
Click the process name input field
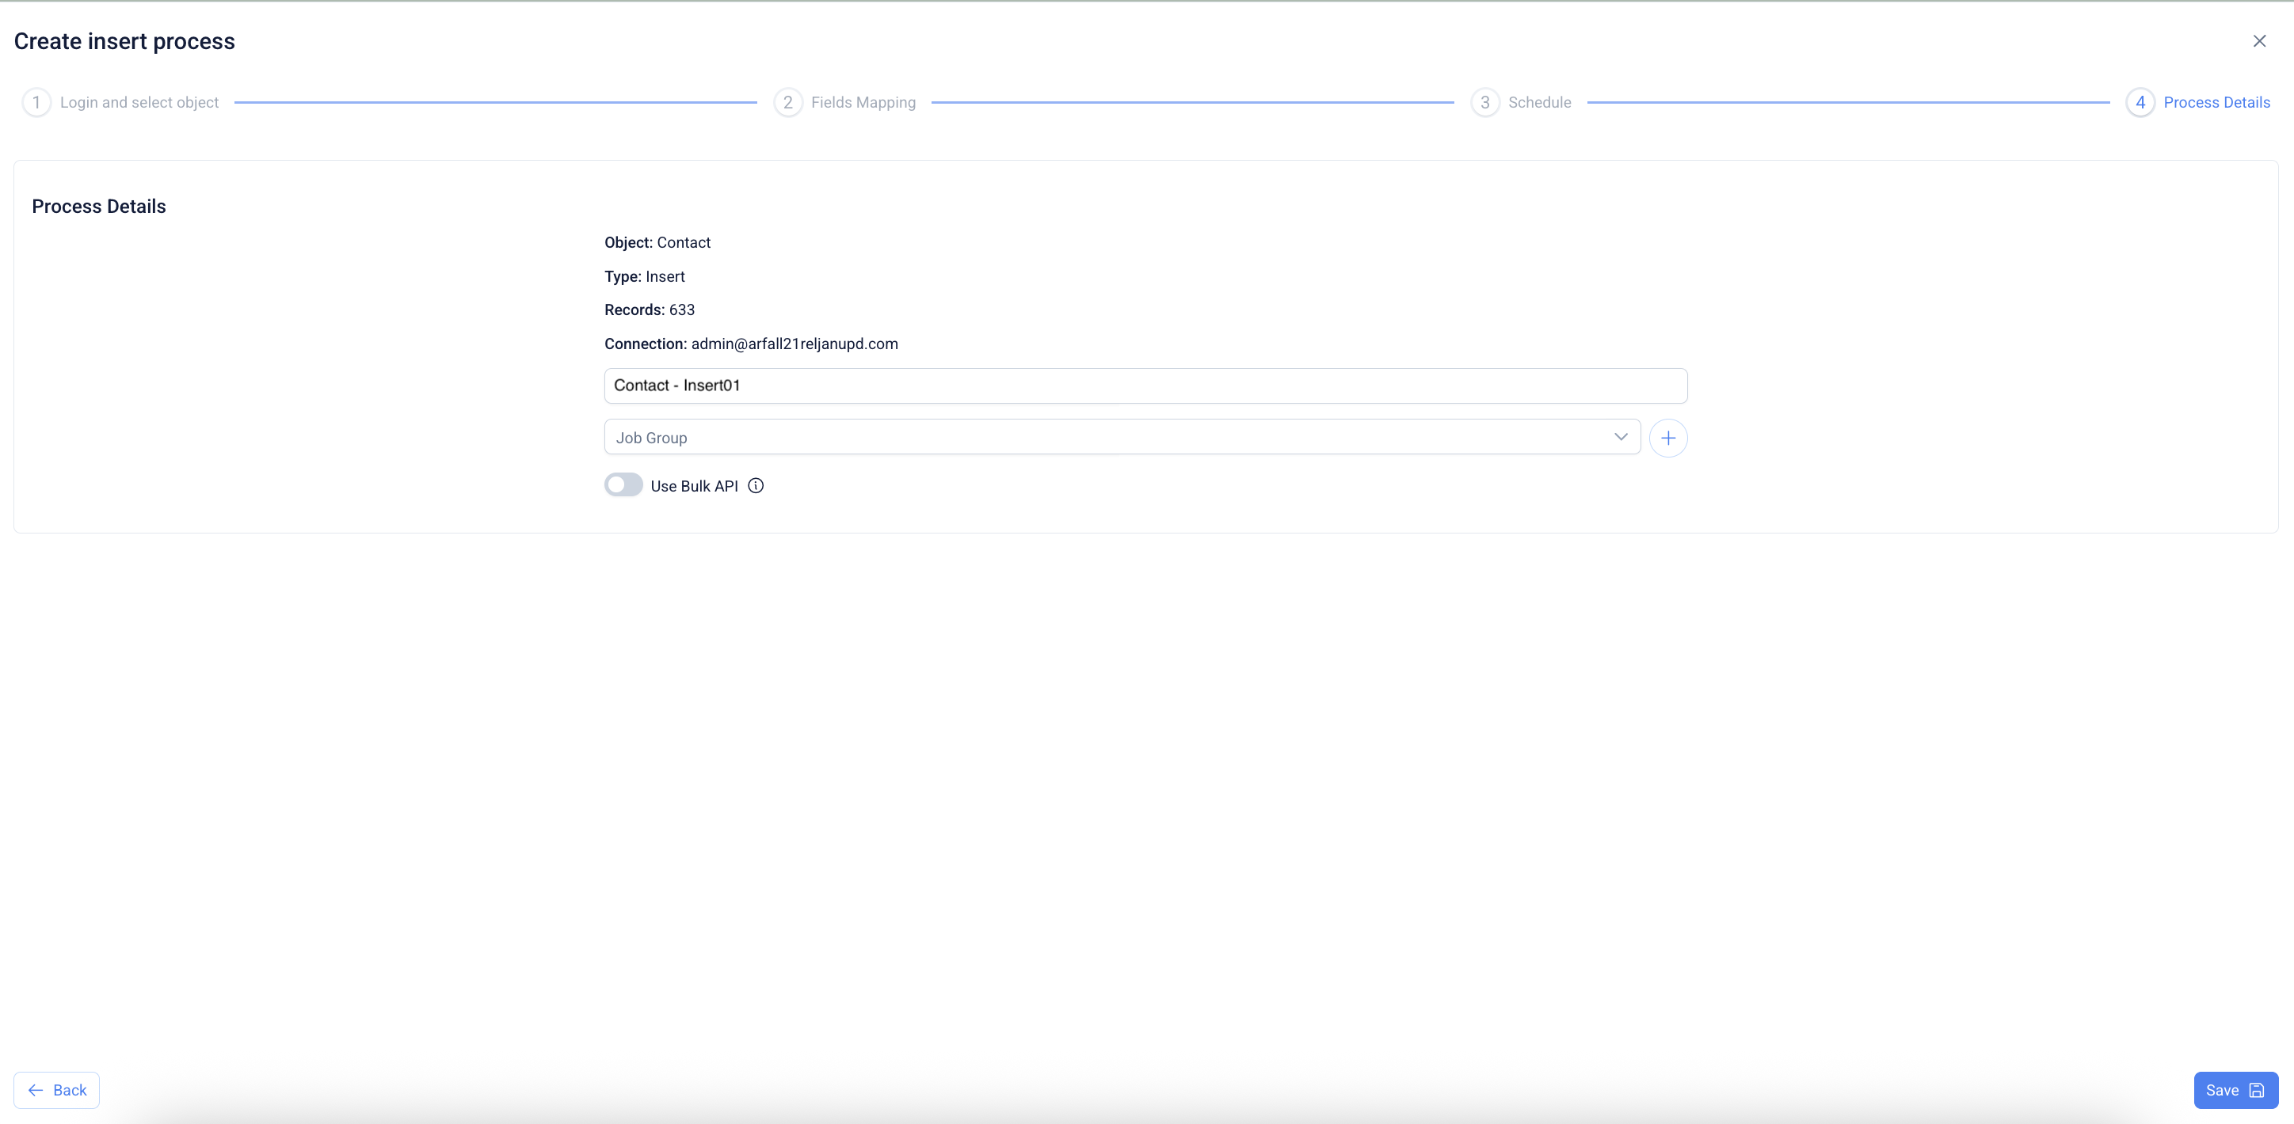pos(1145,385)
